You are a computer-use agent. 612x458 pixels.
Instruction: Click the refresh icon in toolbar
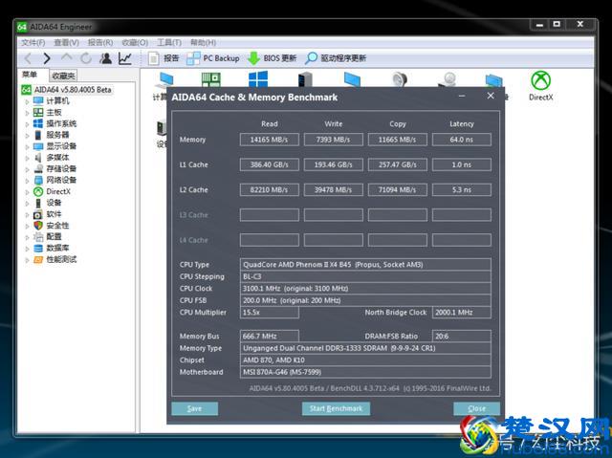(85, 58)
